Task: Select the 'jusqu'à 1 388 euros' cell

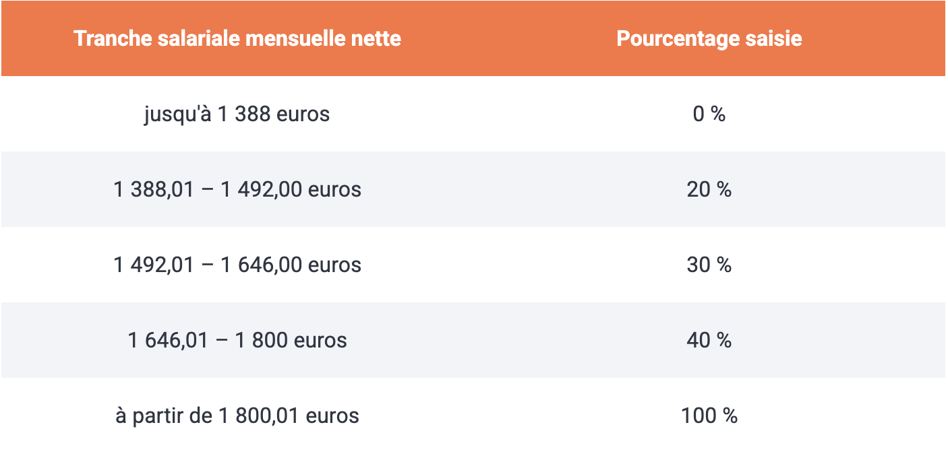Action: (237, 114)
